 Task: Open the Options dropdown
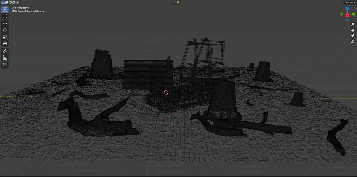[350, 2]
